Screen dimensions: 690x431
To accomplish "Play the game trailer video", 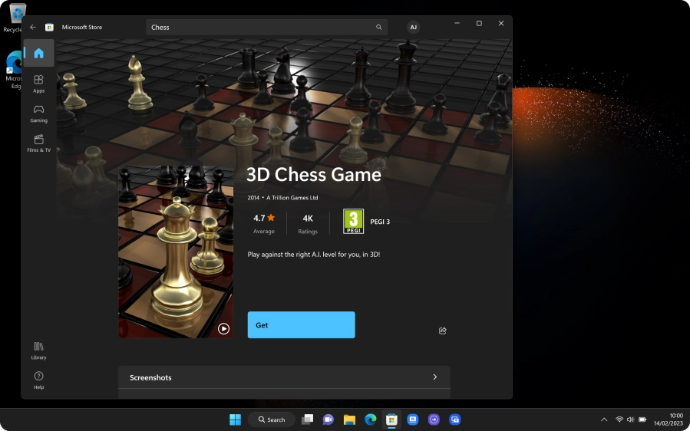I will [223, 328].
